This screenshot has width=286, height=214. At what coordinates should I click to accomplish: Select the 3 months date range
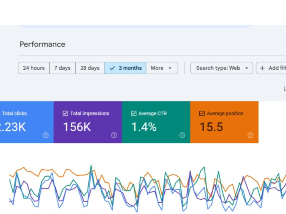[x=125, y=68]
